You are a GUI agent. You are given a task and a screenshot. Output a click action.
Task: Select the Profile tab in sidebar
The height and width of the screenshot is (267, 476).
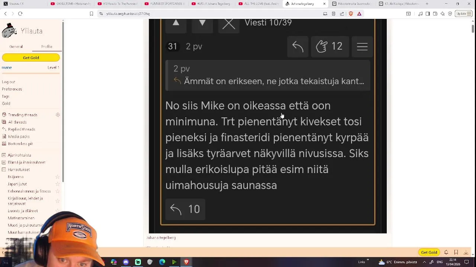(46, 47)
